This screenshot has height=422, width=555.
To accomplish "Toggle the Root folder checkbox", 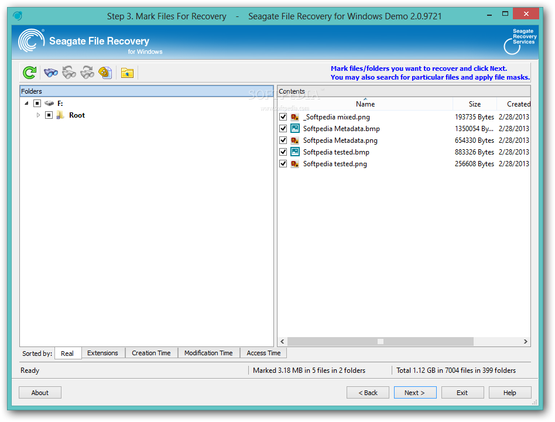I will (49, 115).
